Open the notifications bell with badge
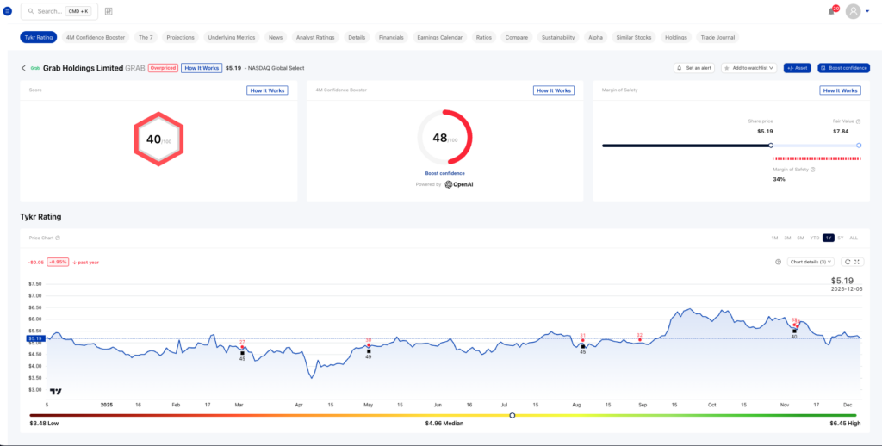 click(831, 11)
